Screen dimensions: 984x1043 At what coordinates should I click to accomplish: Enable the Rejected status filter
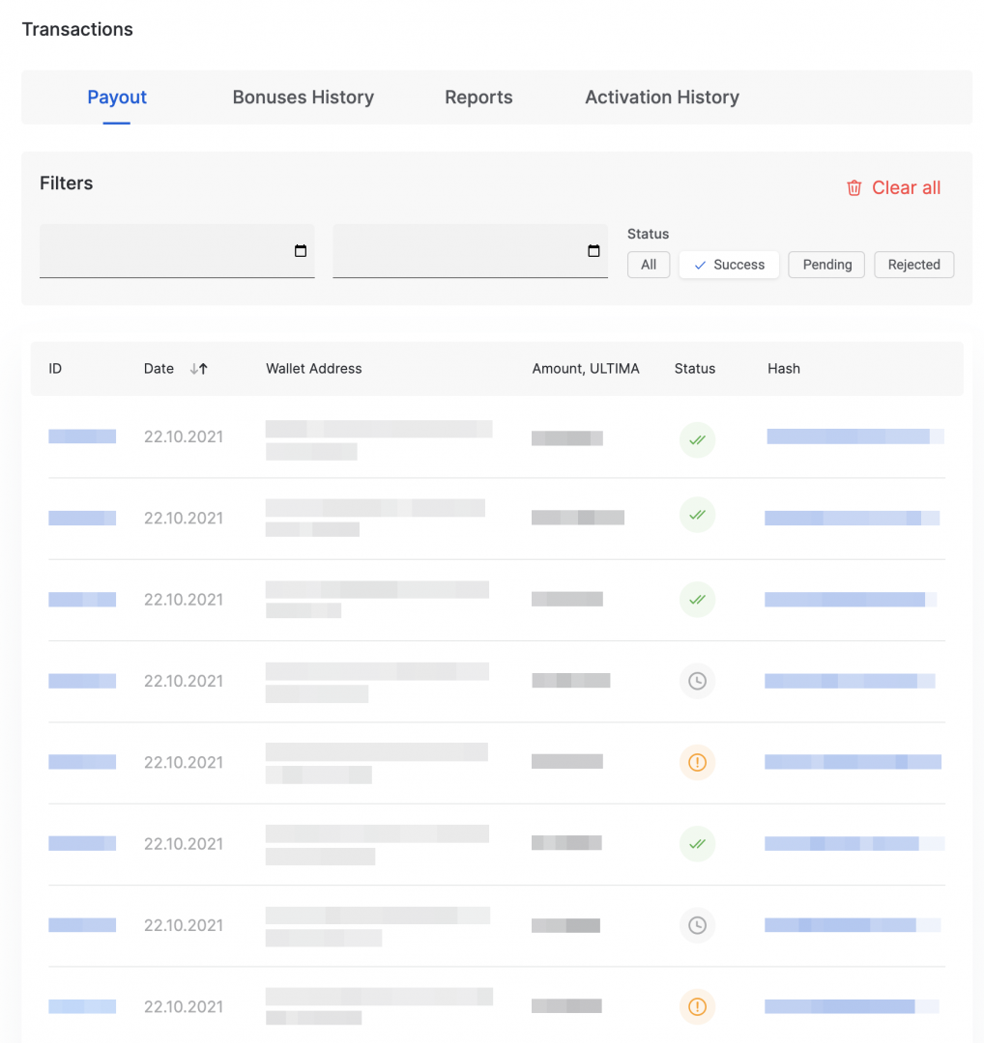pyautogui.click(x=913, y=265)
